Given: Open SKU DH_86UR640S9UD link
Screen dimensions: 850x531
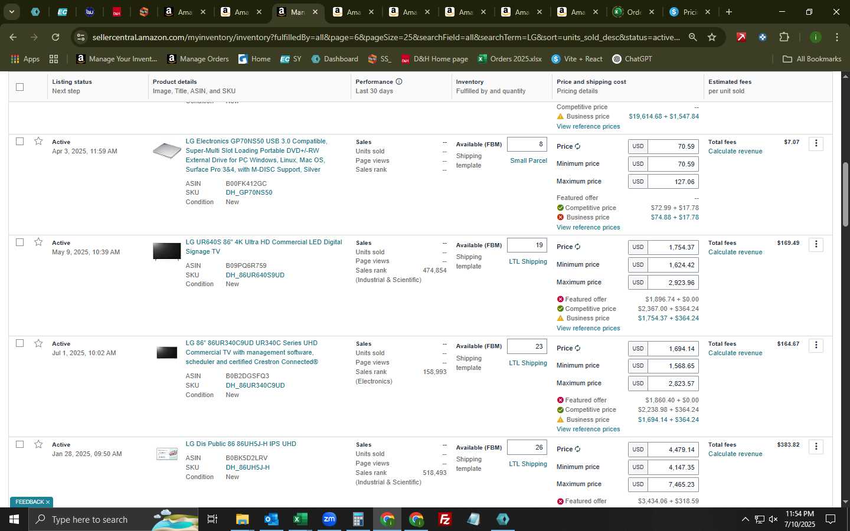Looking at the screenshot, I should point(255,275).
